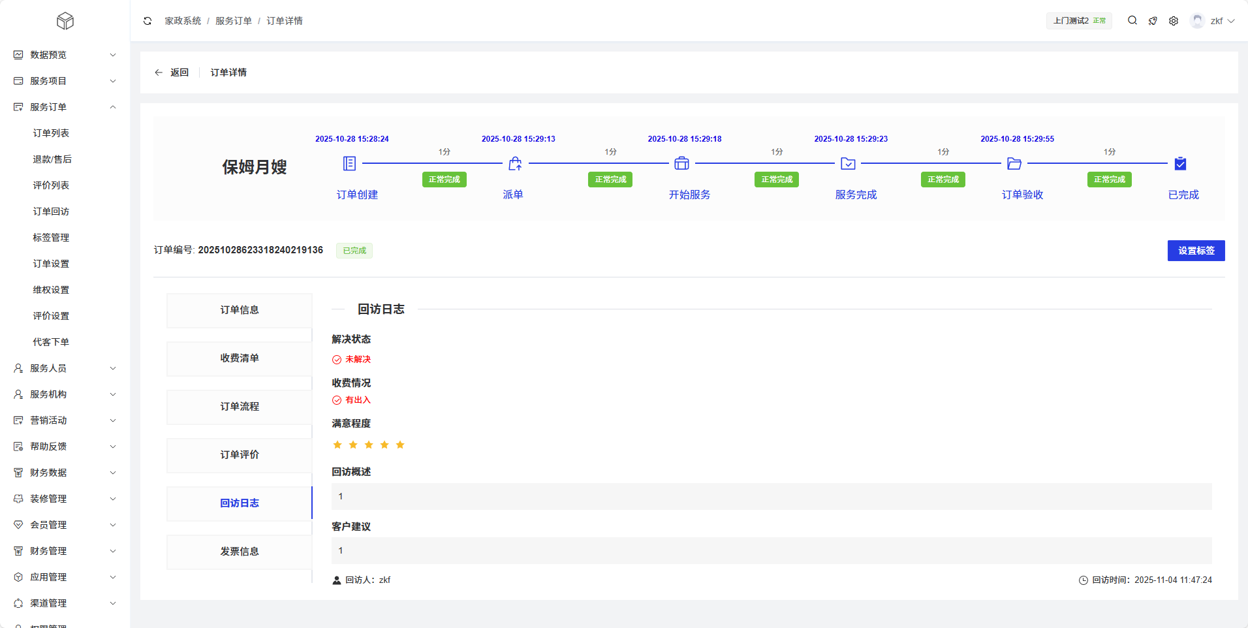Screen dimensions: 1248x628
Task: Open the search icon in top bar
Action: (1132, 21)
